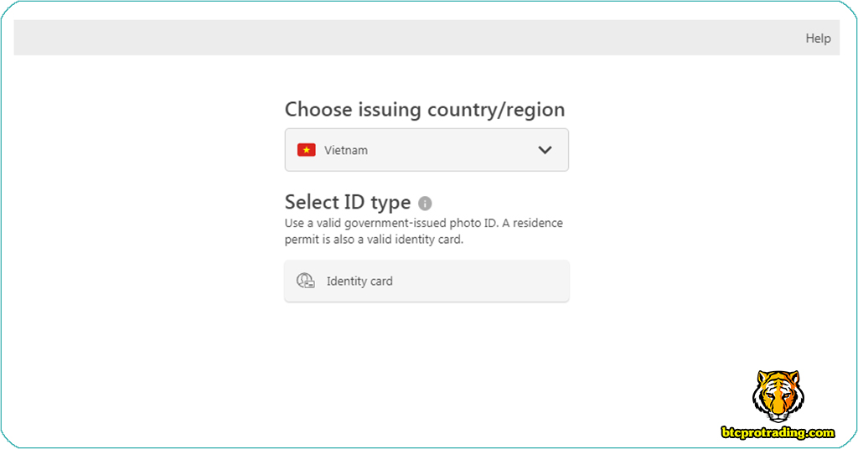
Task: Click the btcprotrading.com watermark text
Action: point(778,433)
